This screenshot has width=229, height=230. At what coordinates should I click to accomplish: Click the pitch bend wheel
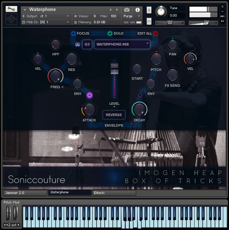pos(8,213)
